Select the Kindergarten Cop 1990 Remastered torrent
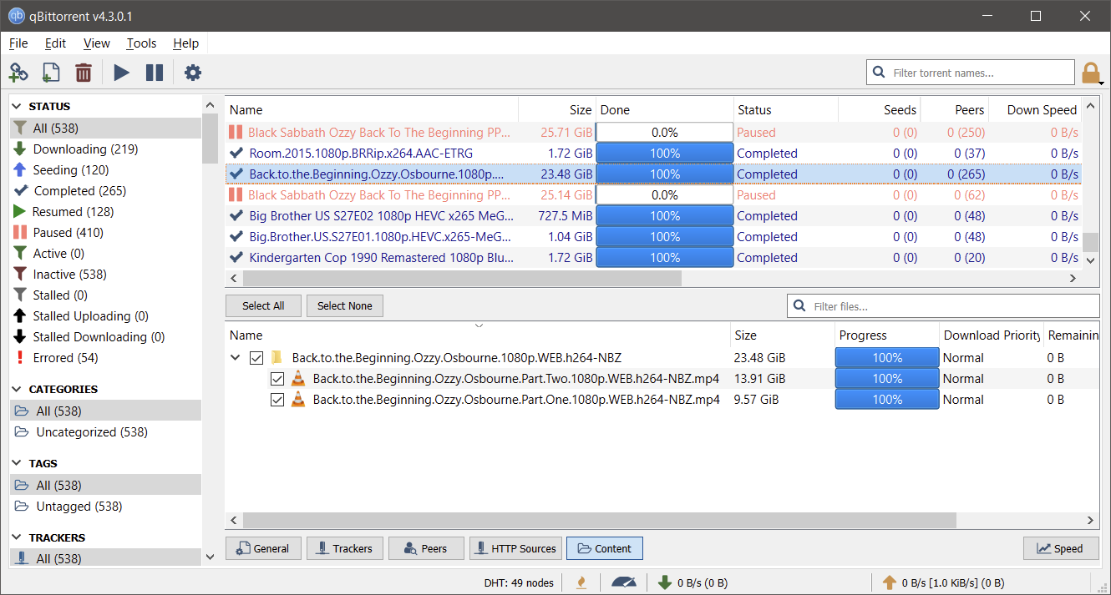Image resolution: width=1111 pixels, height=595 pixels. [653, 258]
